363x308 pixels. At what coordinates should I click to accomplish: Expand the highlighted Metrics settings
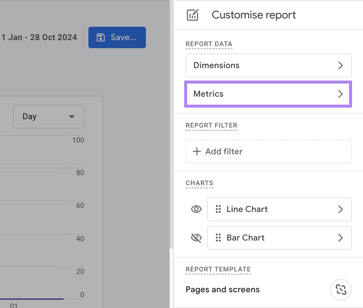(268, 94)
